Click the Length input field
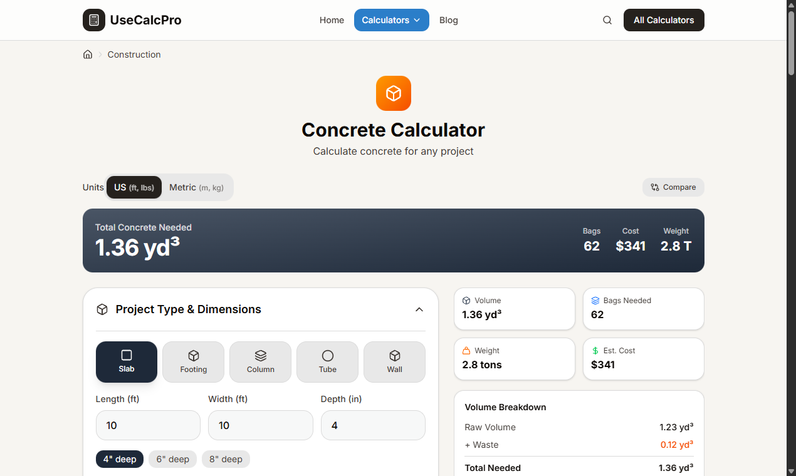The width and height of the screenshot is (796, 476). tap(148, 425)
